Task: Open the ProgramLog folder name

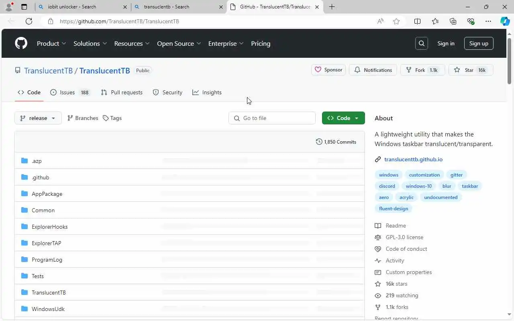Action: coord(47,260)
